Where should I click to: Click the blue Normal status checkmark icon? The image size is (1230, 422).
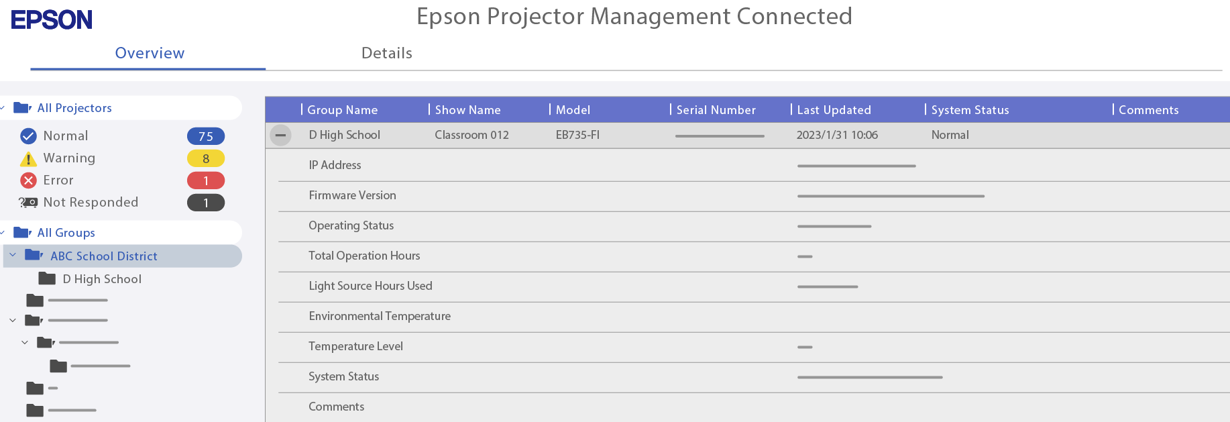(28, 136)
